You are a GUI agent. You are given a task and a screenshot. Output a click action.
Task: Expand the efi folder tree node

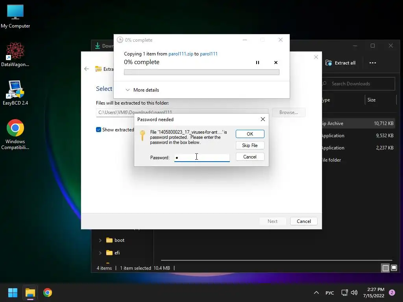(100, 253)
